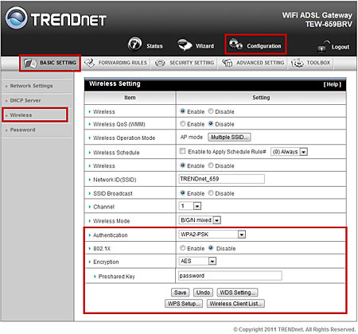Open Forwarding Rules icon tab
Viewport: 358px width, 334px height.
point(89,63)
